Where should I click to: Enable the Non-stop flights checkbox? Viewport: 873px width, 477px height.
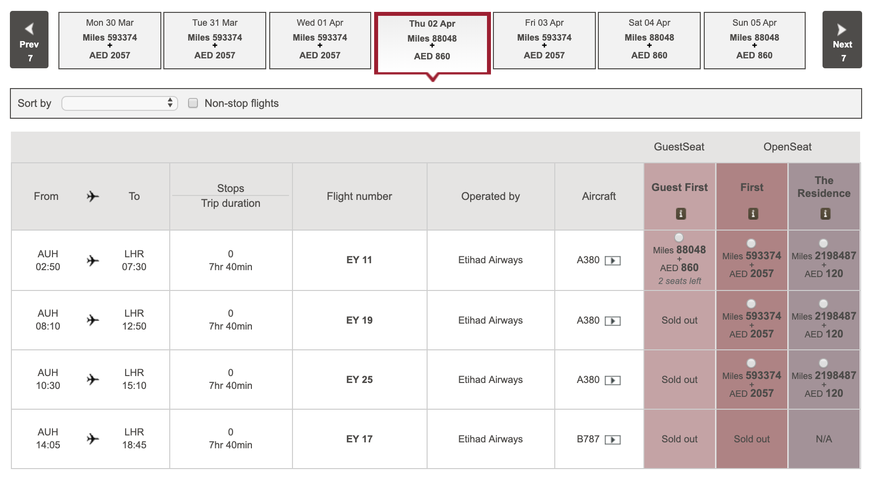pyautogui.click(x=193, y=103)
